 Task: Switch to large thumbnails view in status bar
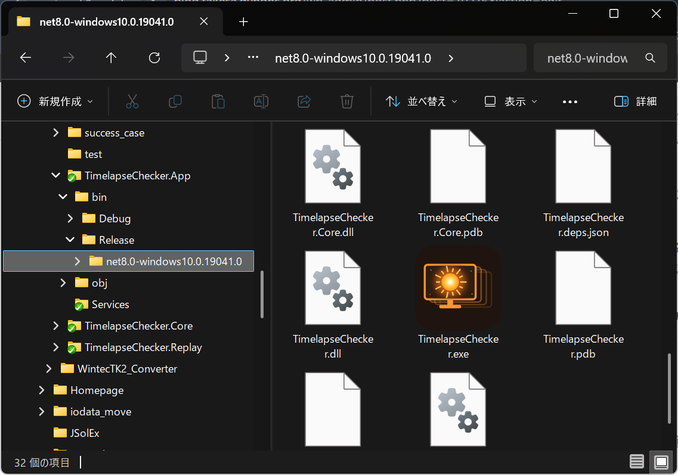click(661, 462)
